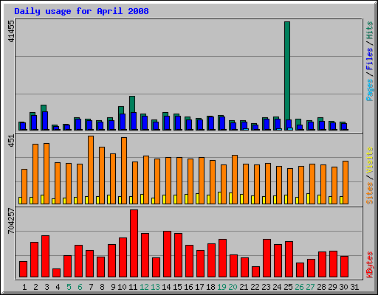Click the green weekend day label 13
Viewport: 378px width, 295px height.
[x=155, y=287]
